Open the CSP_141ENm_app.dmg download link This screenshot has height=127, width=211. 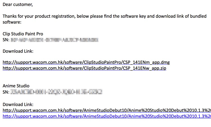click(x=86, y=62)
